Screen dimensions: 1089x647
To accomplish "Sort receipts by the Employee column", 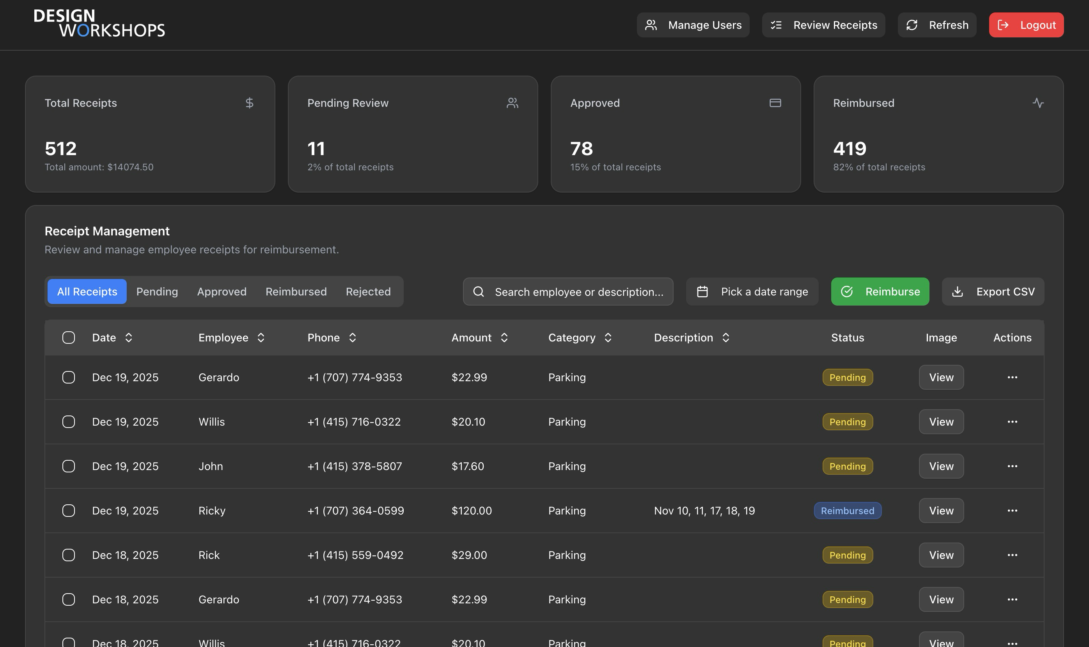I will click(x=231, y=337).
